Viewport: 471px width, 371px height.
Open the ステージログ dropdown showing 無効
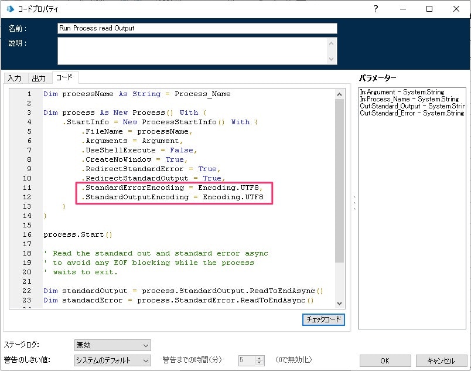(112, 345)
